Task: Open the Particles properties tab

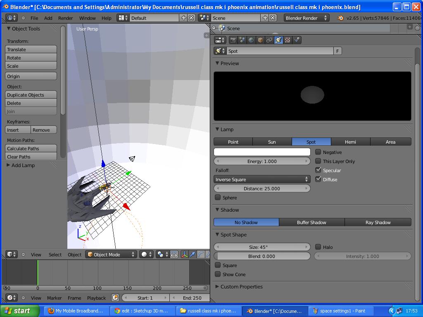Action: [297, 40]
